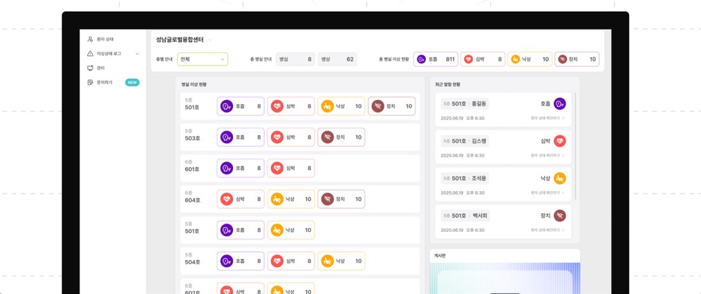Expand the 성남글로벌융합센터 center selector chevron
The height and width of the screenshot is (294, 701).
211,40
